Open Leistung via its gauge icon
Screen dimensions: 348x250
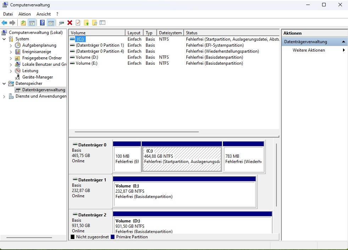point(18,71)
